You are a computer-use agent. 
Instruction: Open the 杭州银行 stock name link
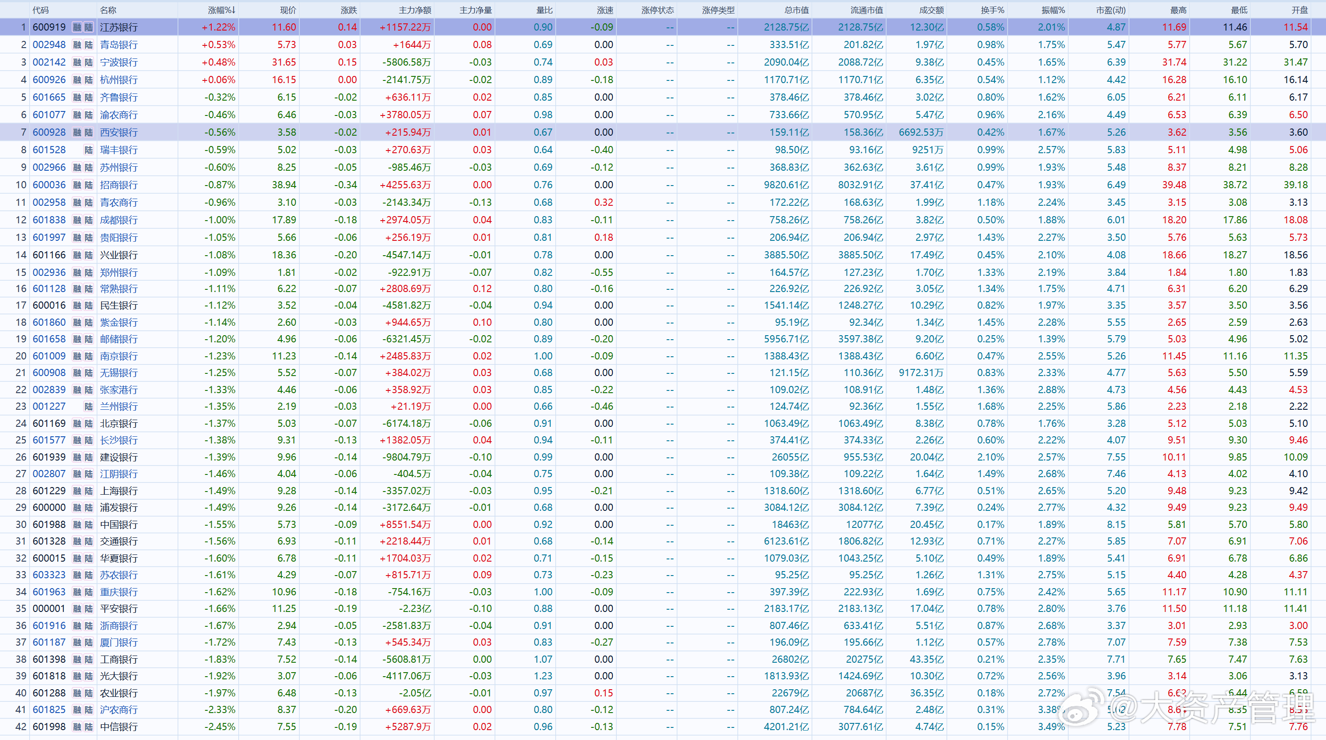pos(119,80)
